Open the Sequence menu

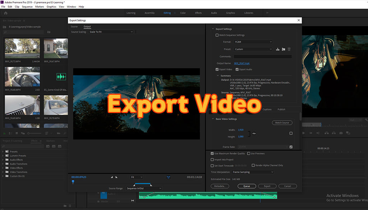(27, 6)
